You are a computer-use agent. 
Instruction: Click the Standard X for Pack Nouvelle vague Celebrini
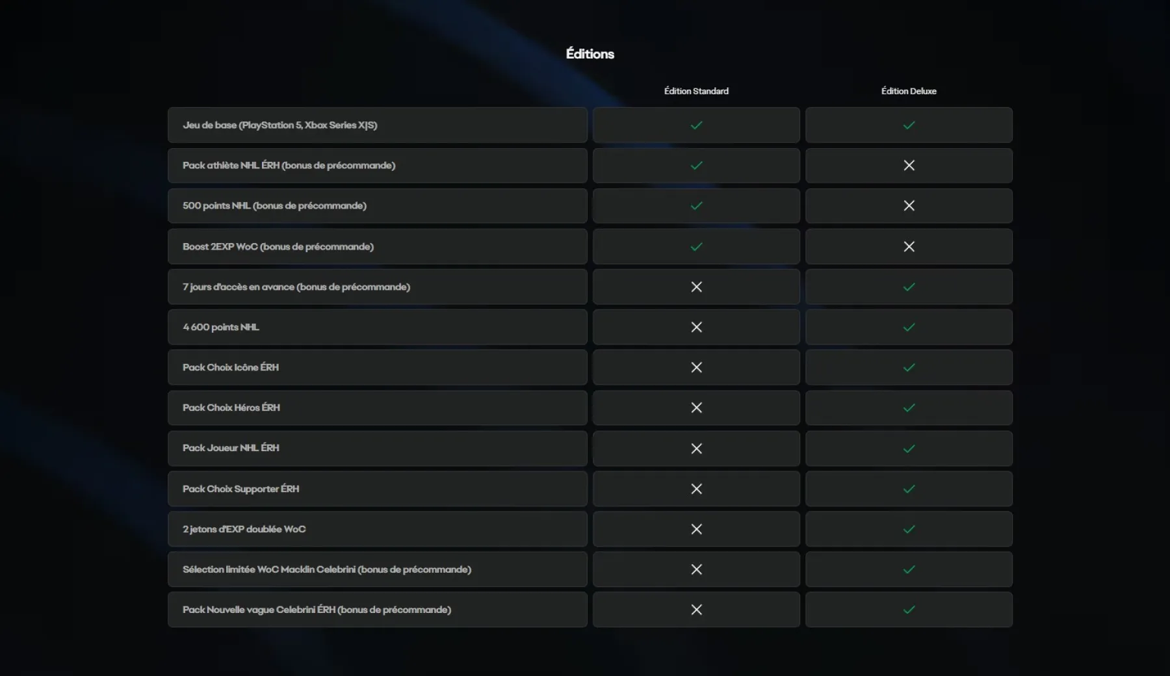point(696,610)
